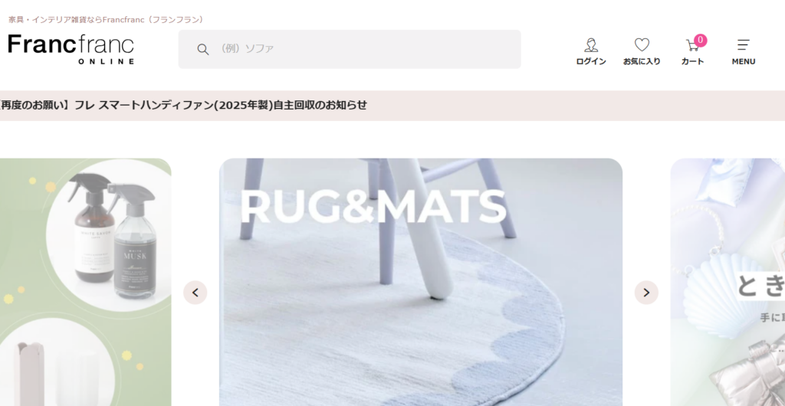Focus the search field with ソファ placeholder

point(350,49)
